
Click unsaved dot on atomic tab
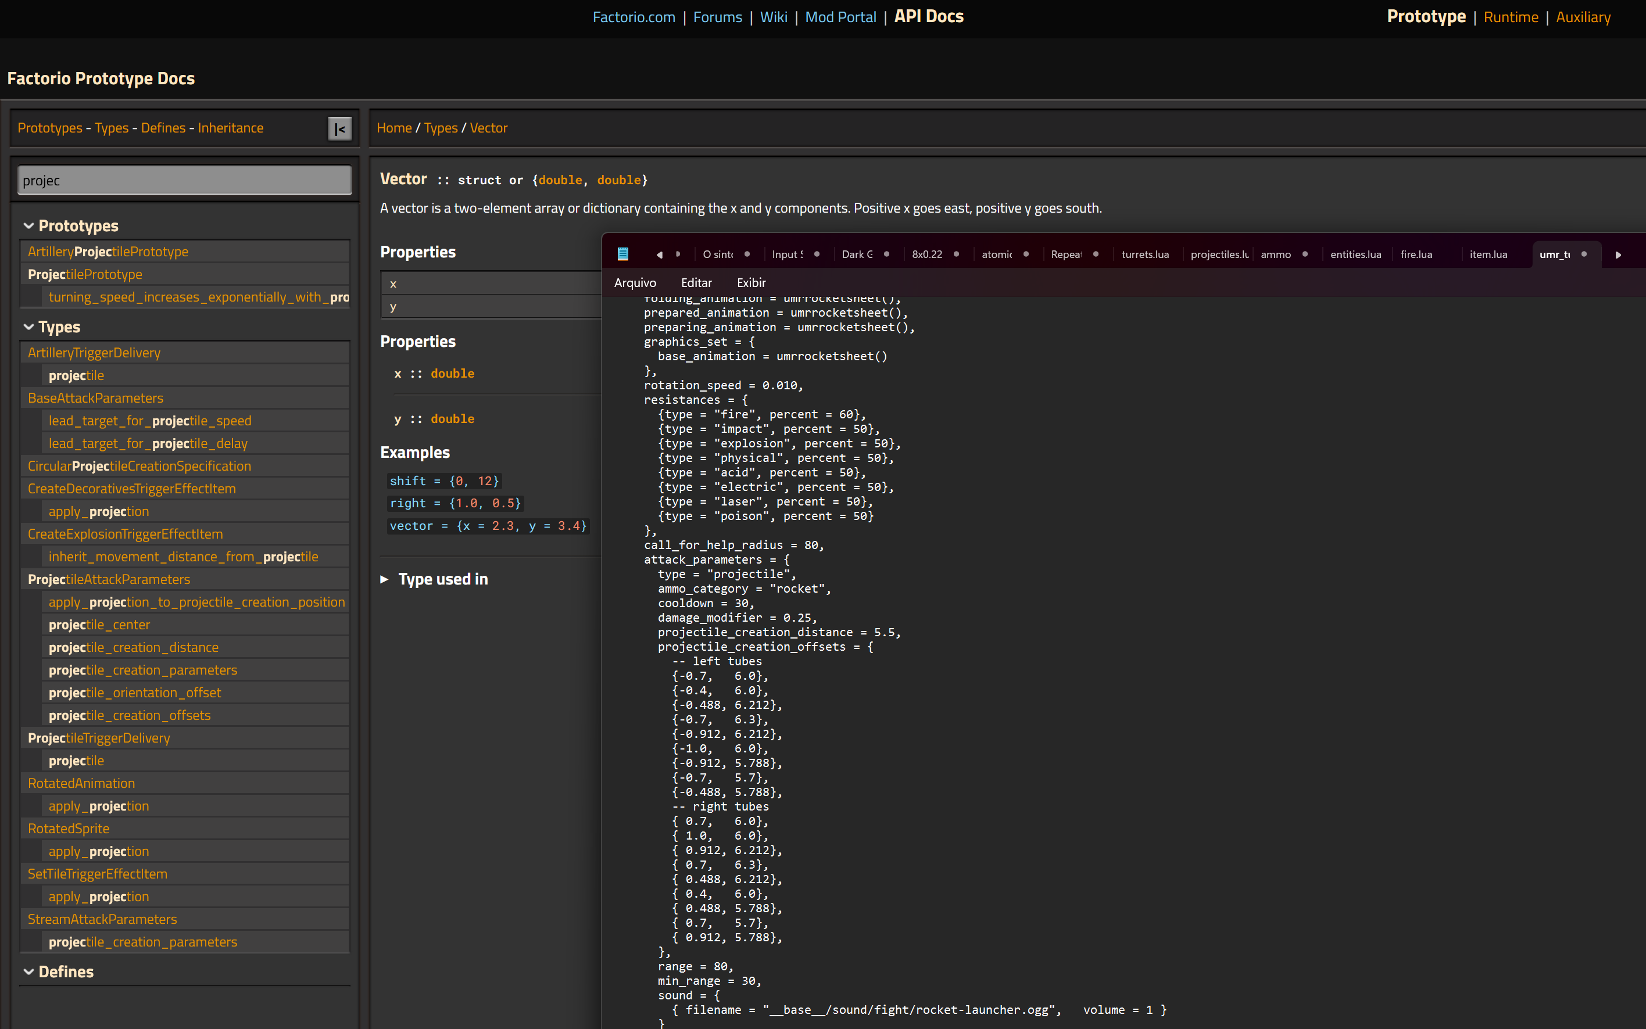[1026, 254]
